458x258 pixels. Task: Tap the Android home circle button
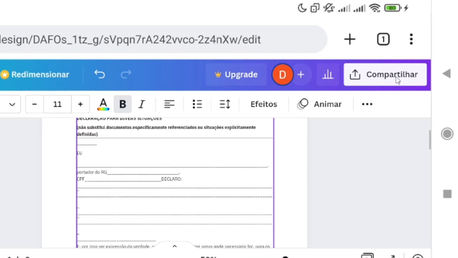click(447, 134)
